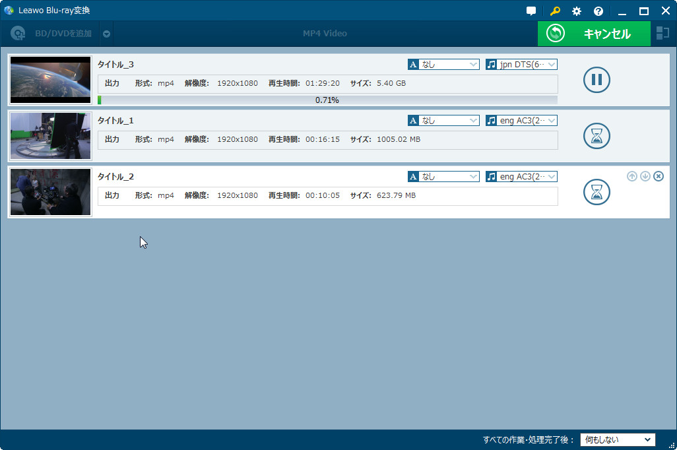677x450 pixels.
Task: Click the key icon to register the software
Action: (x=554, y=11)
